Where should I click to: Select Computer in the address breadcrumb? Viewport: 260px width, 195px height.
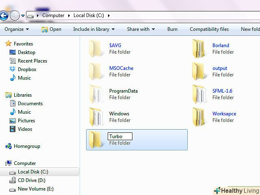(x=53, y=15)
